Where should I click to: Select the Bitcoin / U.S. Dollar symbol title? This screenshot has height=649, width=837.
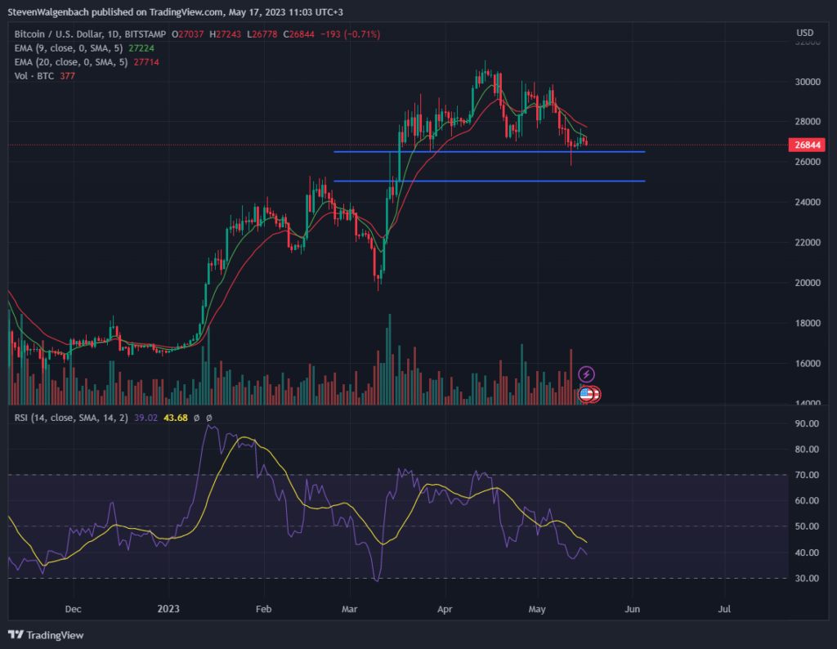pos(90,34)
